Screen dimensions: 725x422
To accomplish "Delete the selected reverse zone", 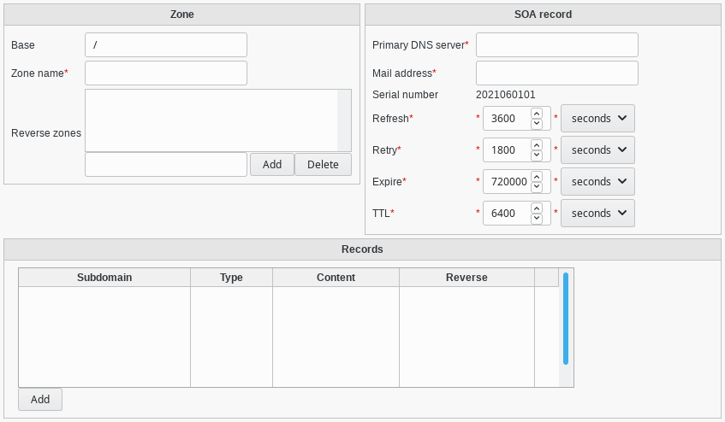I will point(323,164).
